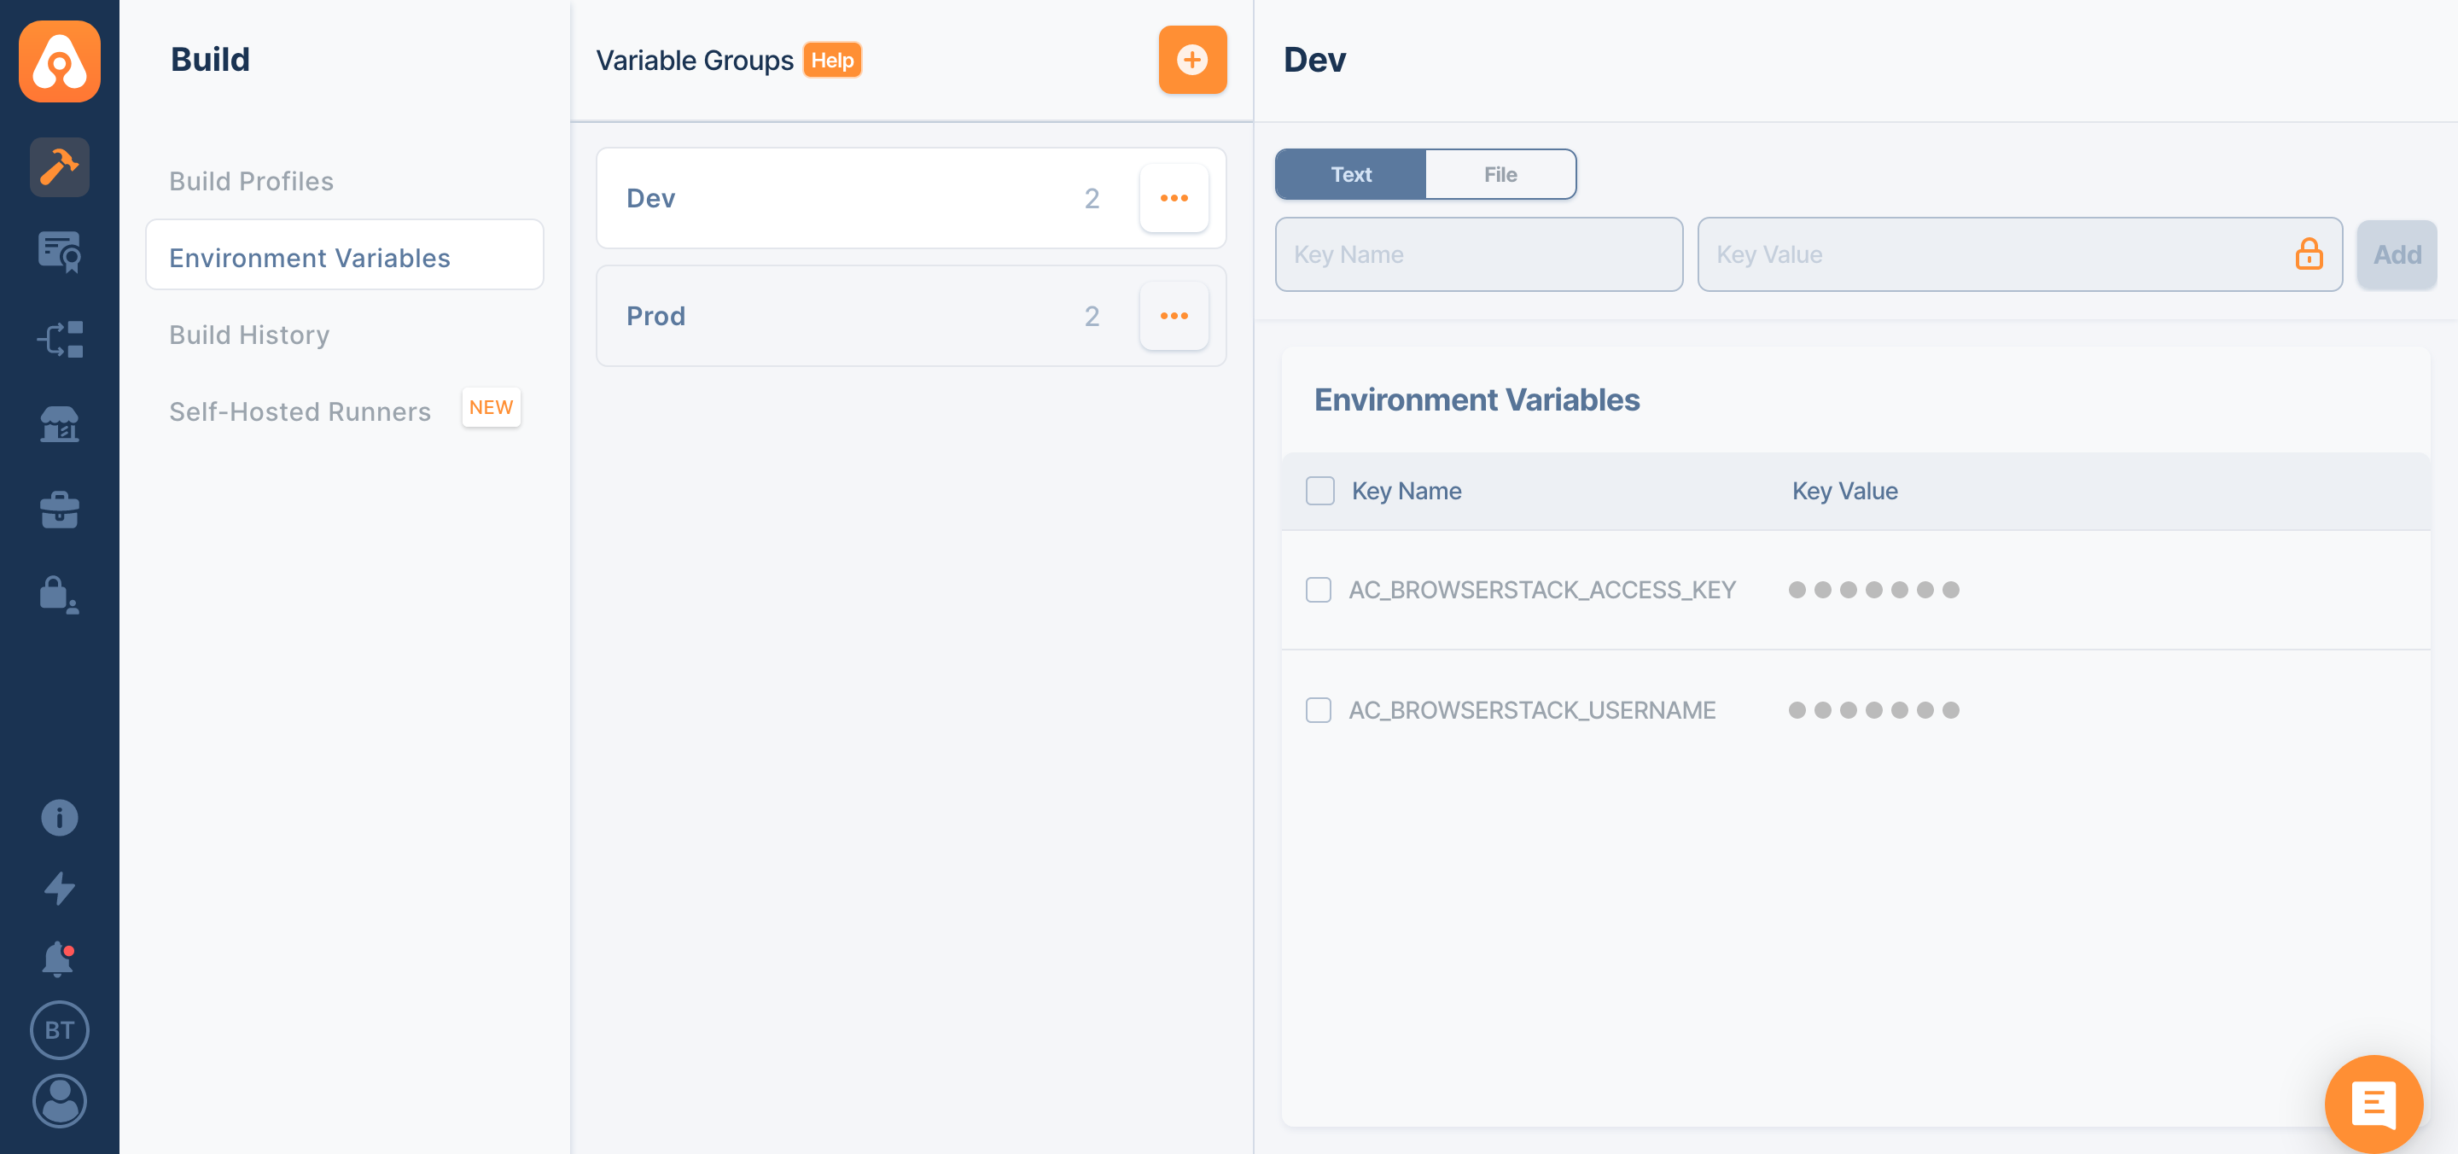Click the Help badge
Screen dimensions: 2458x1154
[832, 60]
